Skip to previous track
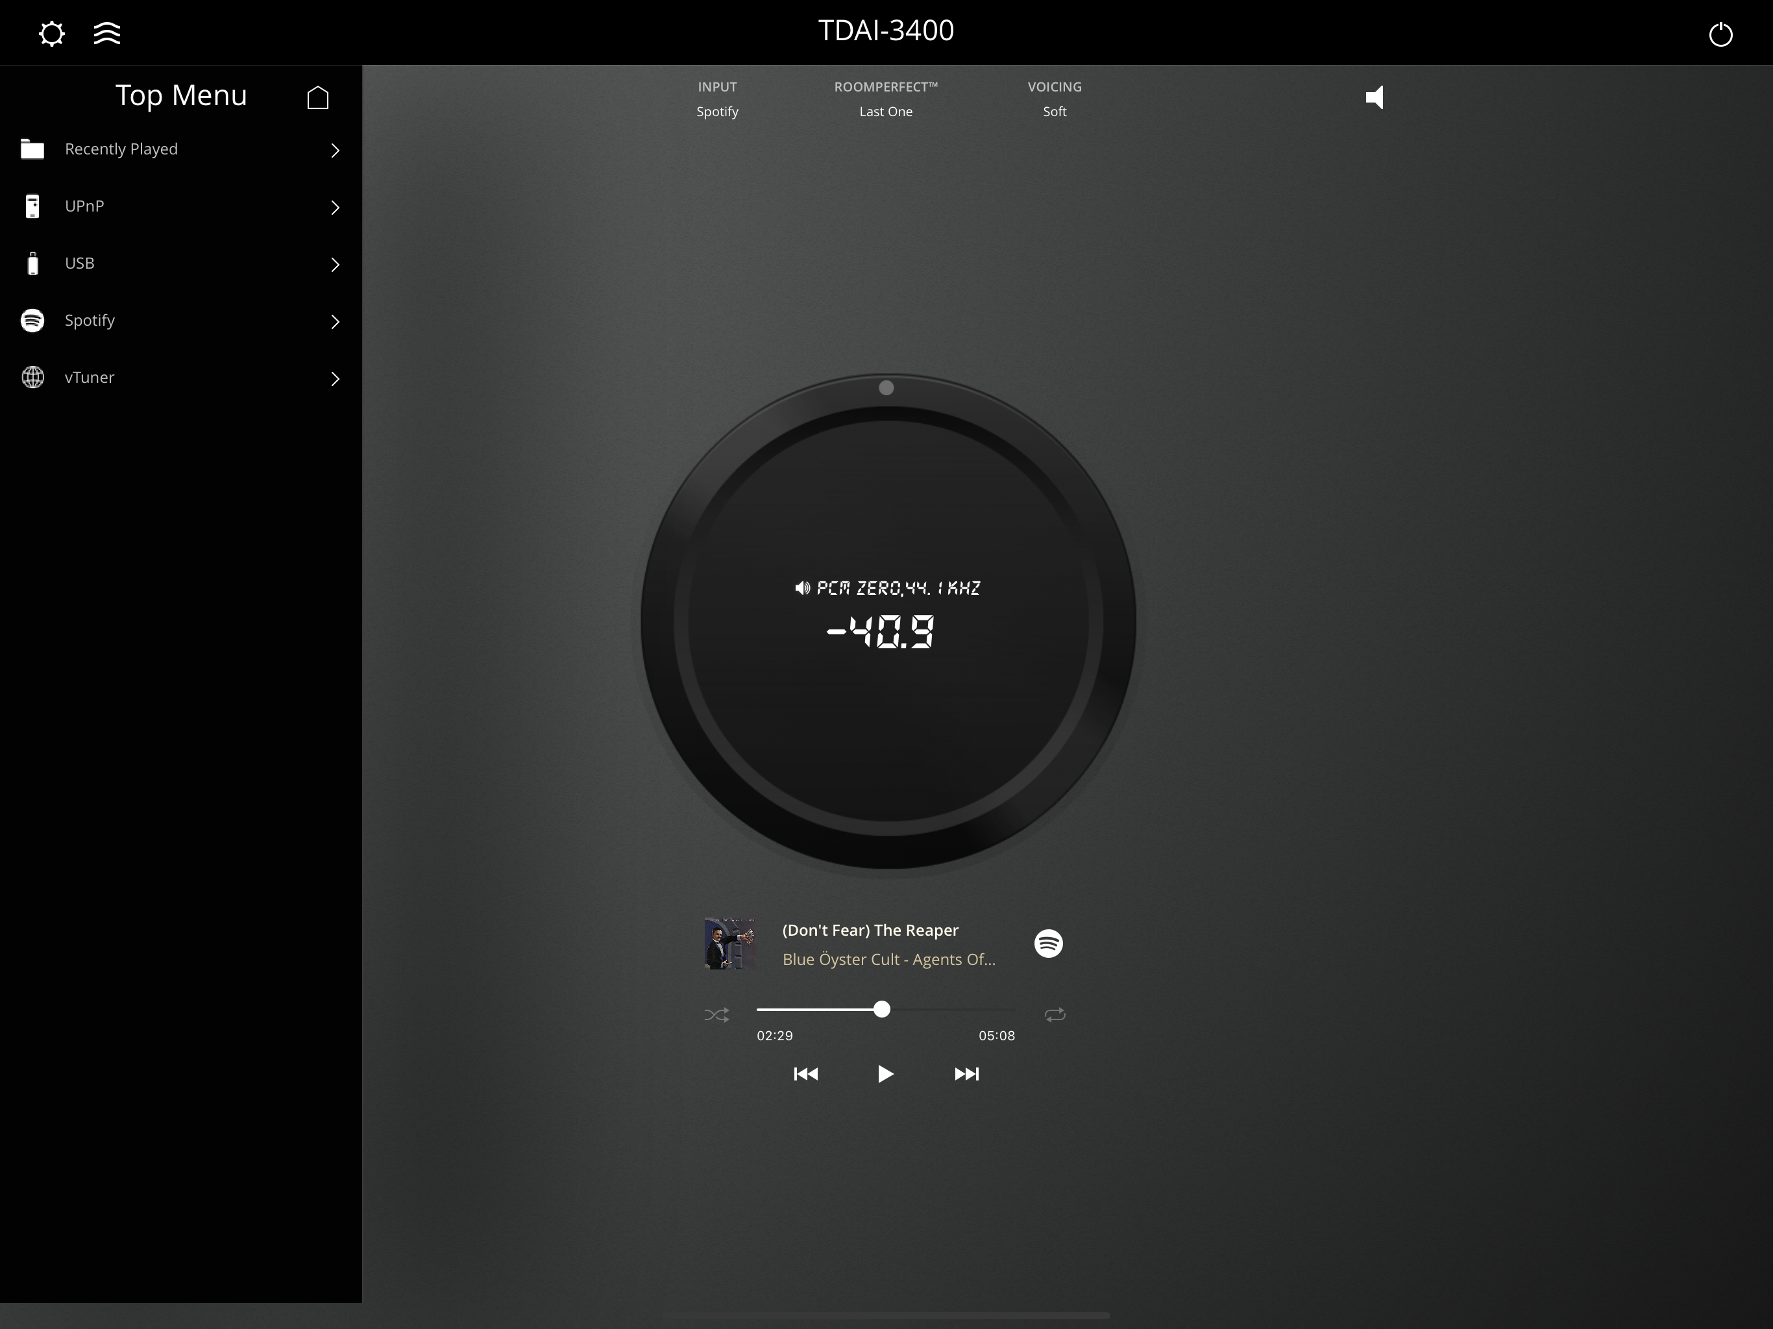Image resolution: width=1773 pixels, height=1329 pixels. point(805,1074)
